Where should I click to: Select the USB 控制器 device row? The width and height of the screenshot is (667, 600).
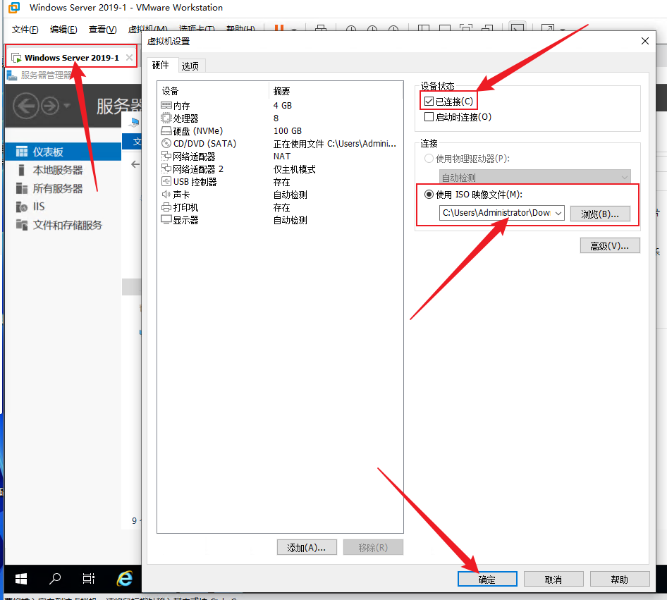pos(279,182)
